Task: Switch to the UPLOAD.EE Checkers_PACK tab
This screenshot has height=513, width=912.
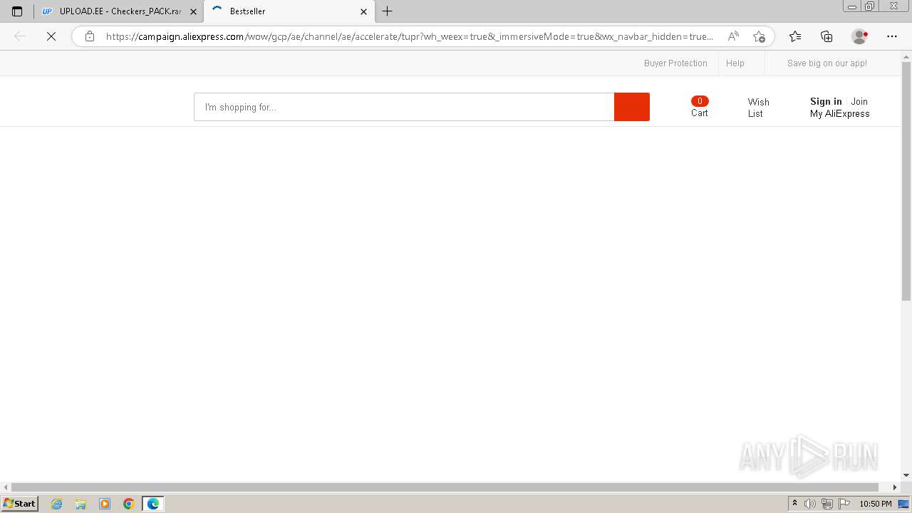Action: pos(119,11)
